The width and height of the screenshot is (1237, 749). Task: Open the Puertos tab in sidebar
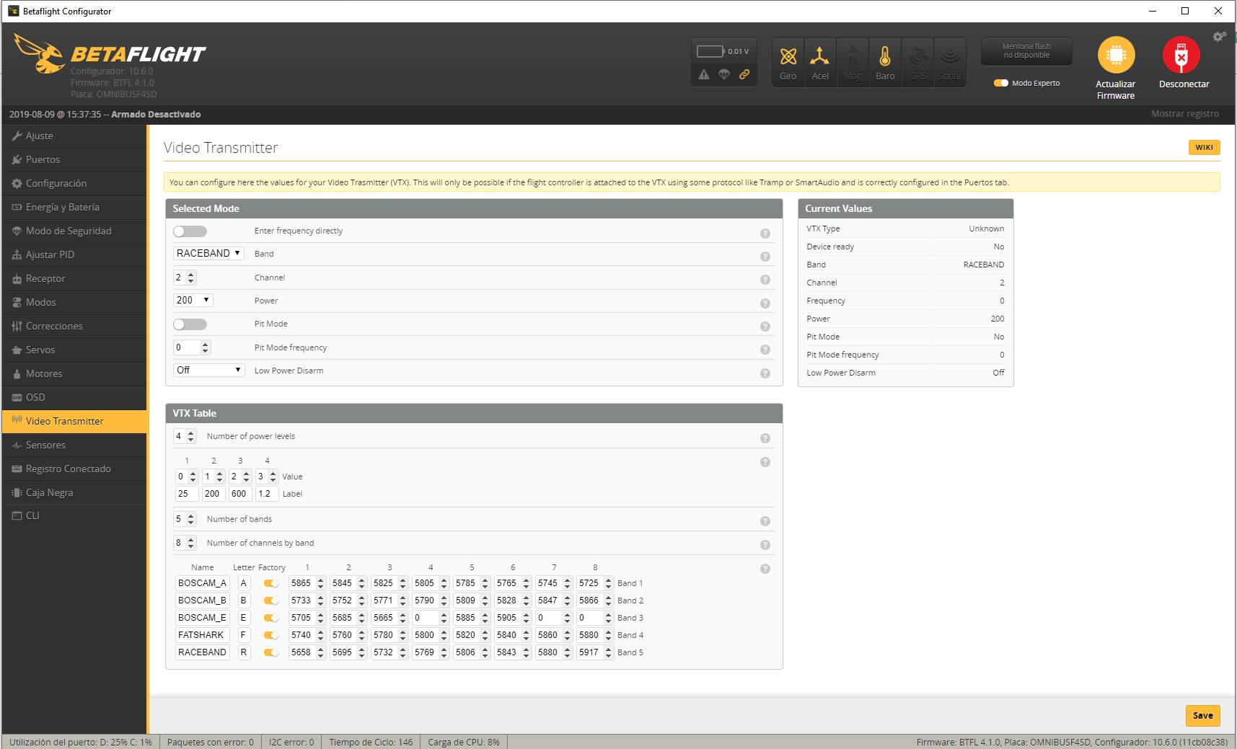74,159
